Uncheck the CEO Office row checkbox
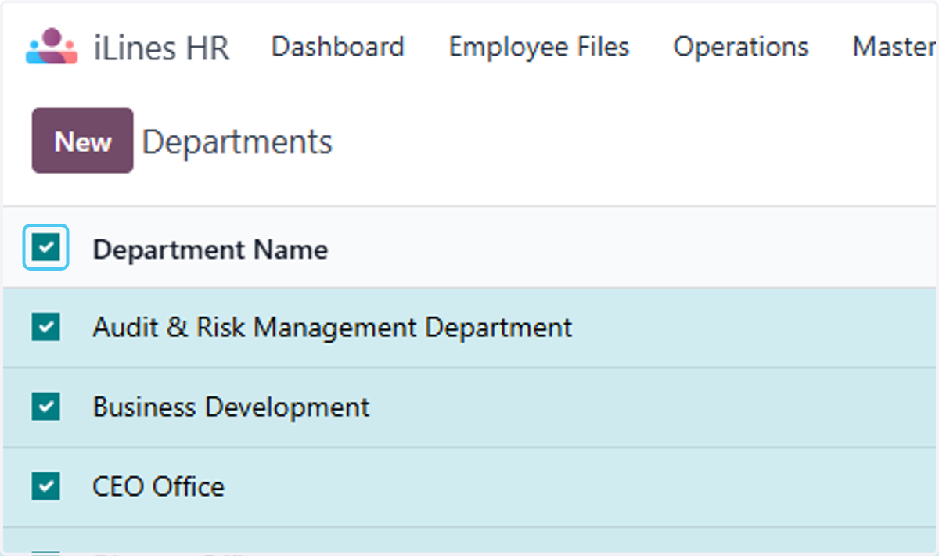Image resolution: width=939 pixels, height=556 pixels. click(x=46, y=486)
